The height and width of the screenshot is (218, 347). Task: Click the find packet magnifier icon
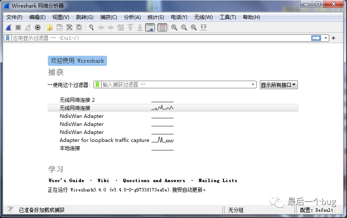(91, 27)
